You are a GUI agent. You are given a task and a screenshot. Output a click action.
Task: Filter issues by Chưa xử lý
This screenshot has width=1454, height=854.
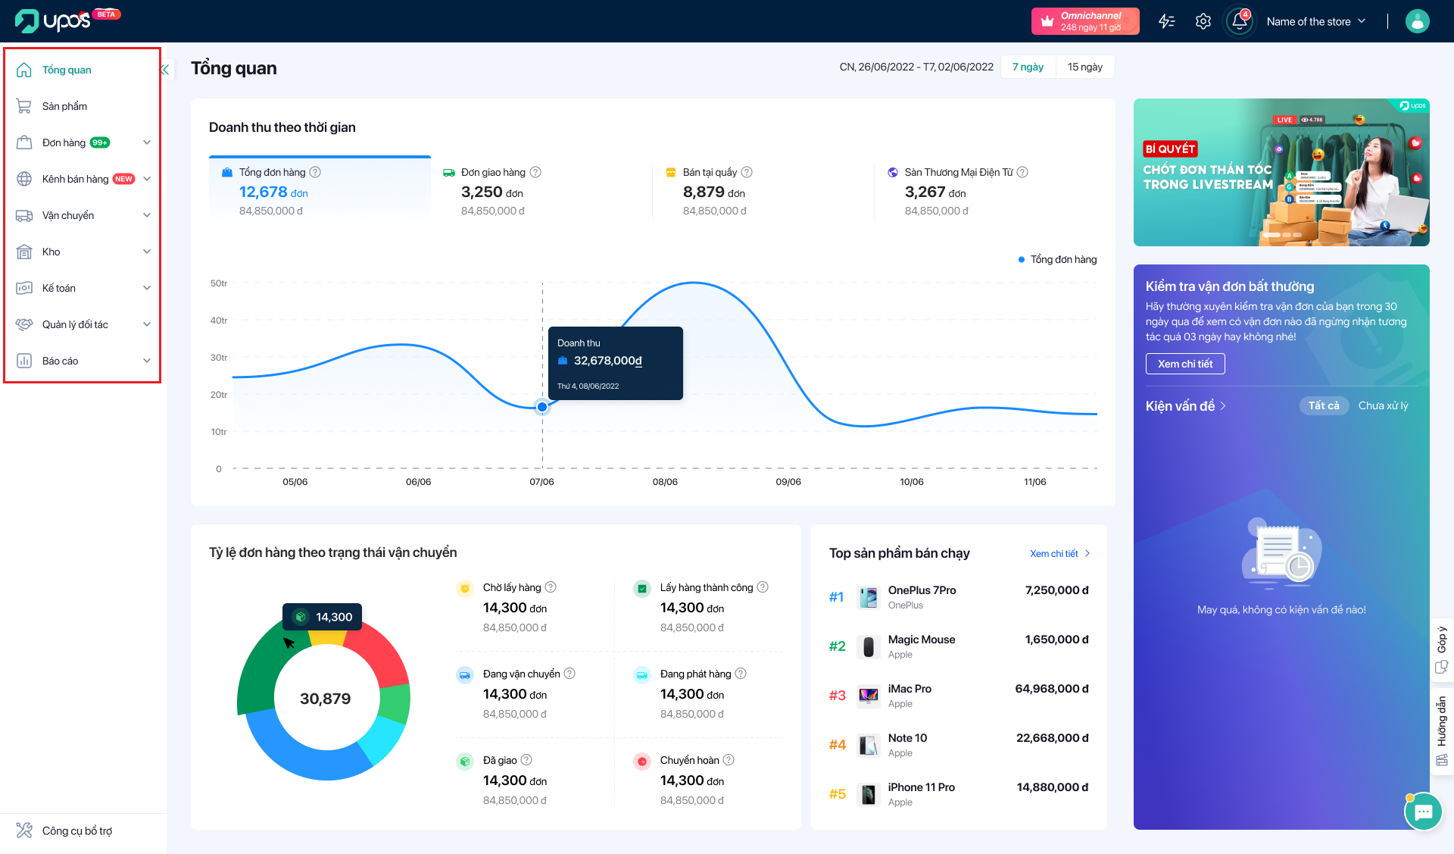1383,405
